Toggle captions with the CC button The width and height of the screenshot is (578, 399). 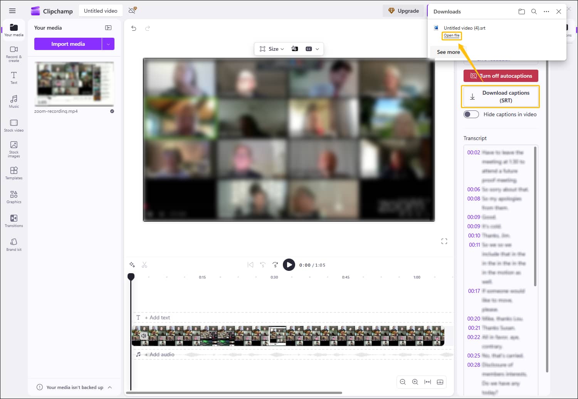308,48
